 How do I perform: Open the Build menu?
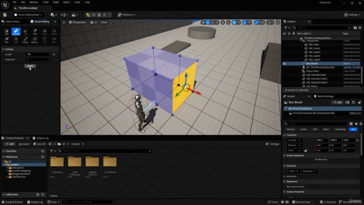pos(56,2)
